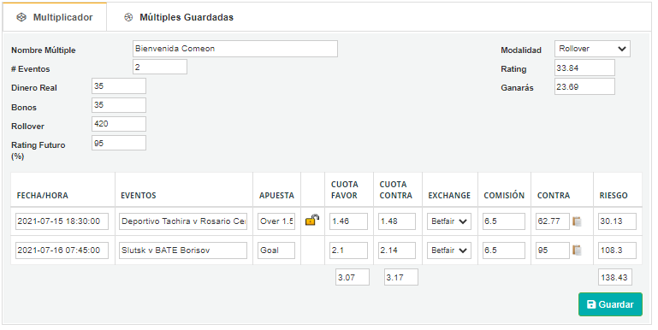The width and height of the screenshot is (658, 330).
Task: Save the multiple with the Guardar button
Action: tap(610, 304)
